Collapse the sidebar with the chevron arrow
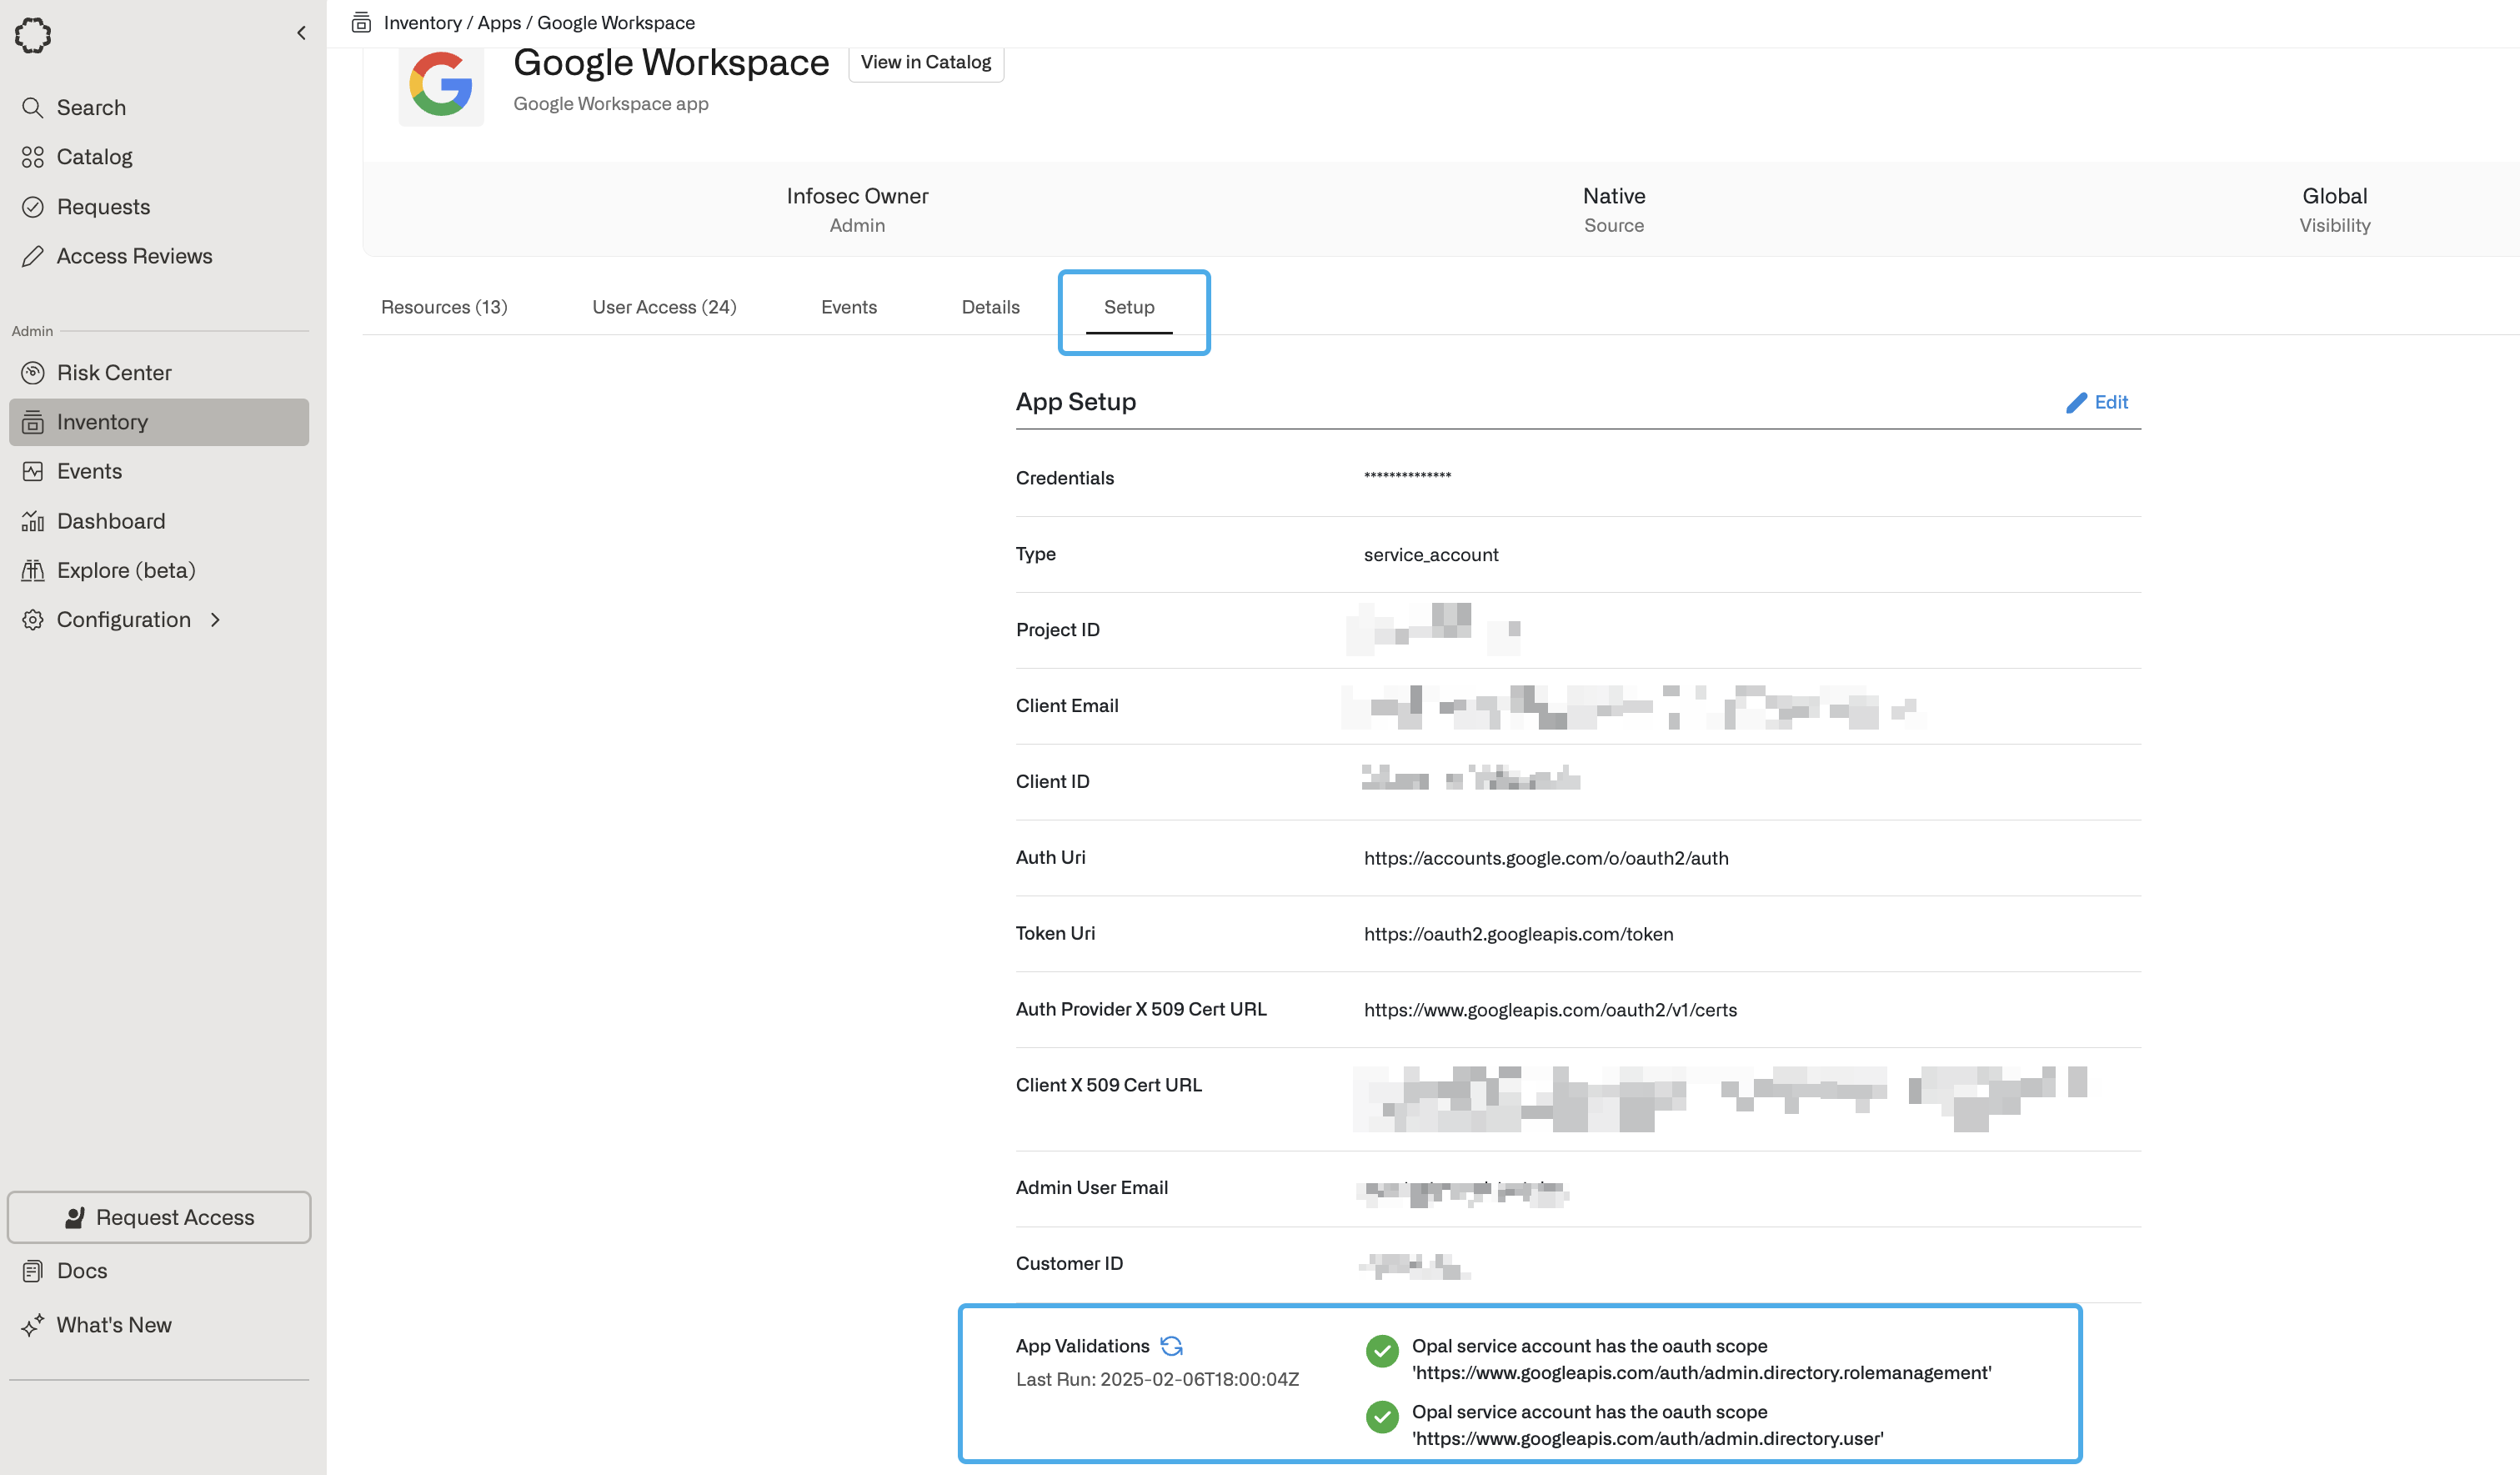Screen dimensions: 2520x1475 [x=301, y=33]
